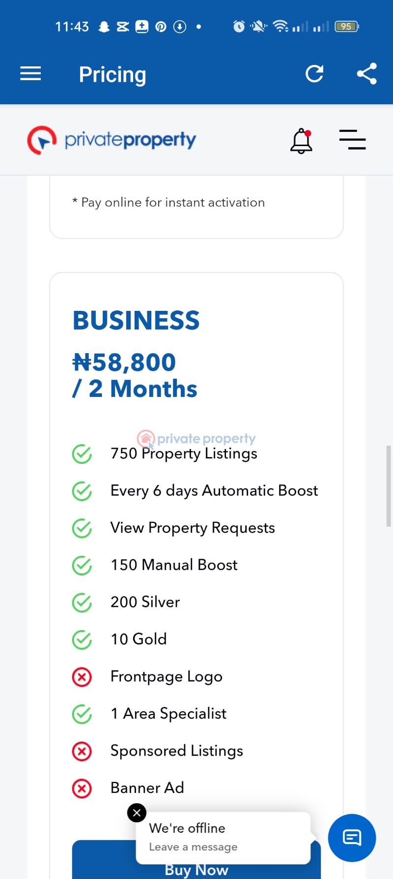
Task: Dismiss the offline chat popup
Action: [137, 813]
